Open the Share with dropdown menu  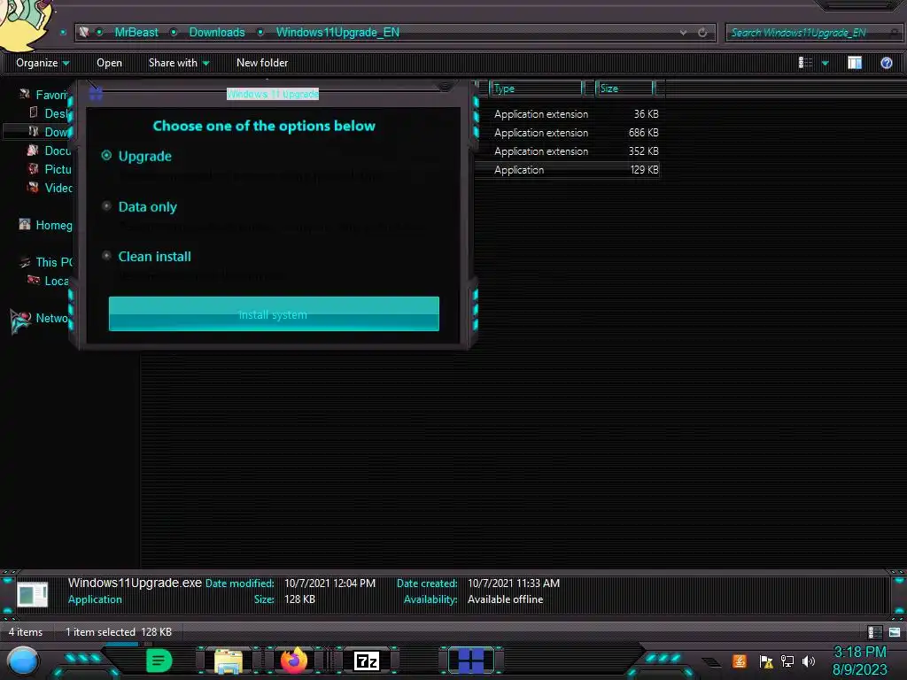(x=179, y=63)
